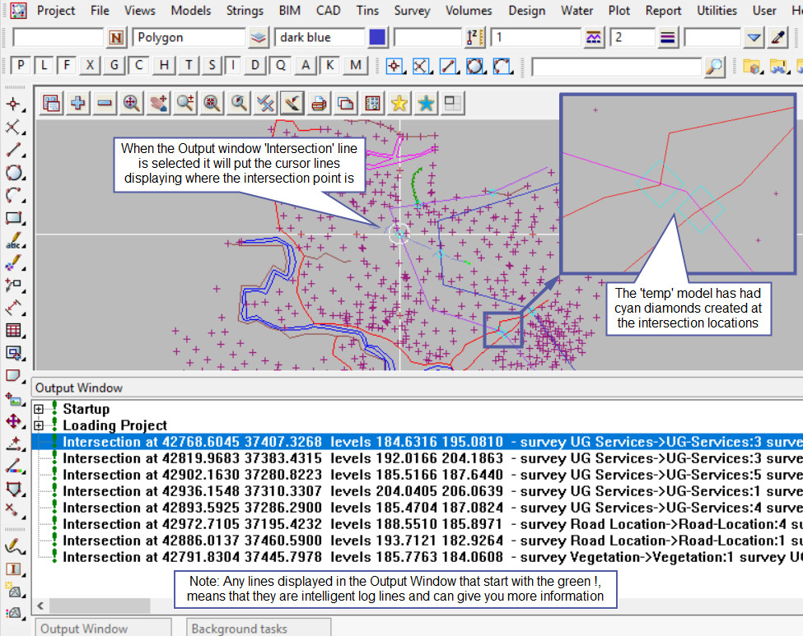Select the circle drawing tool in left toolbar
803x636 pixels.
click(13, 173)
